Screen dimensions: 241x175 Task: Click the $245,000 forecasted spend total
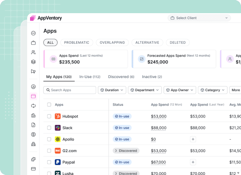(158, 62)
